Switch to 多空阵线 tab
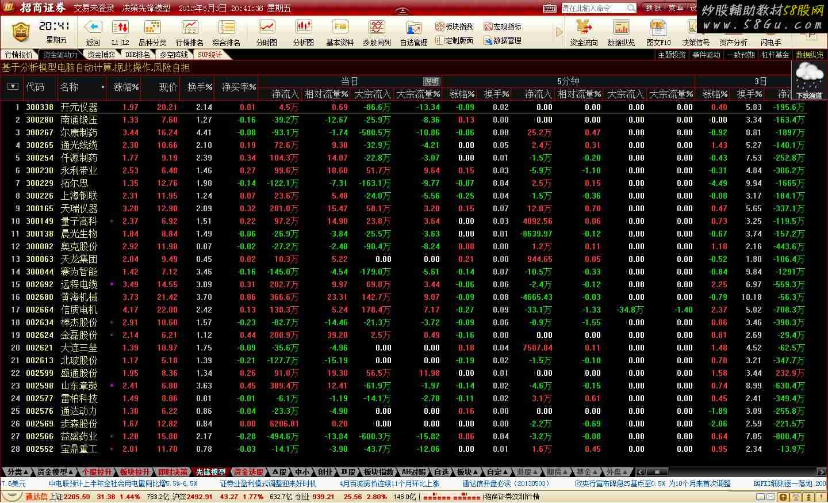The width and height of the screenshot is (828, 503). pos(174,55)
